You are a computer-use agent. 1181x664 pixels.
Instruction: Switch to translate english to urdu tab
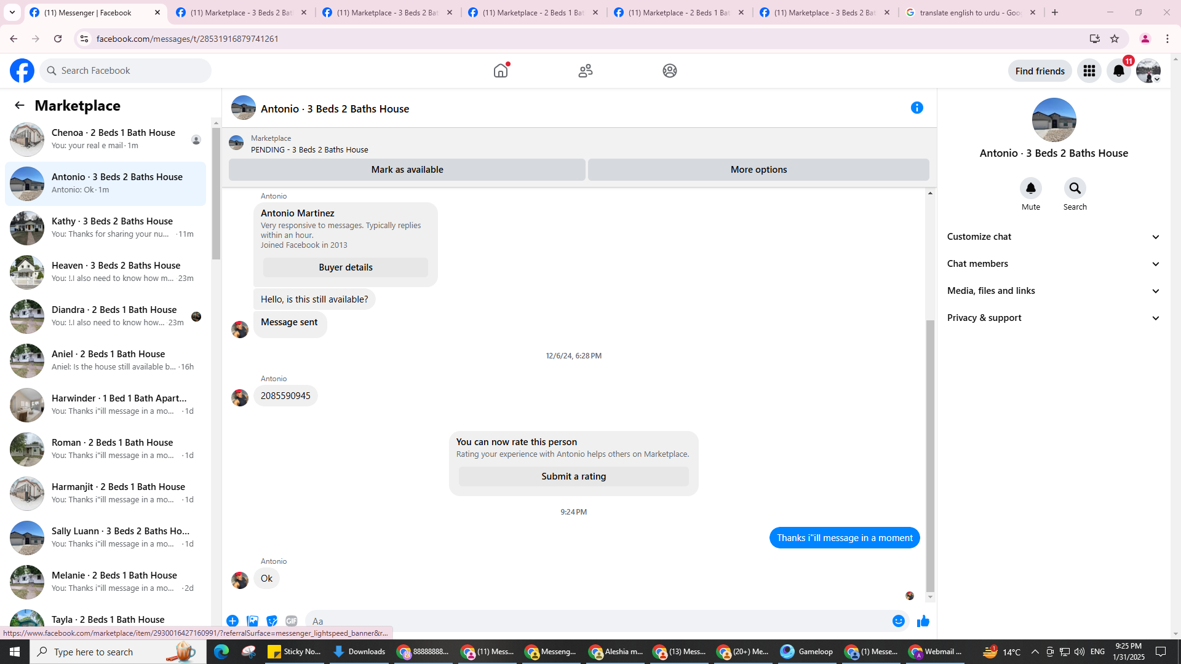coord(971,12)
